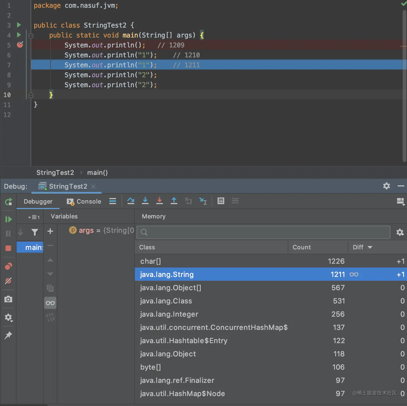Click Run to Cursor button
The height and width of the screenshot is (406, 407).
(x=203, y=201)
